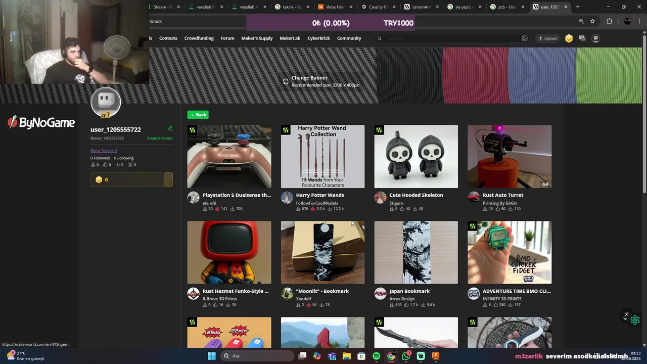Click the like icon on Harry Potter Wands
Screen dimensions: 647x364
click(x=313, y=209)
